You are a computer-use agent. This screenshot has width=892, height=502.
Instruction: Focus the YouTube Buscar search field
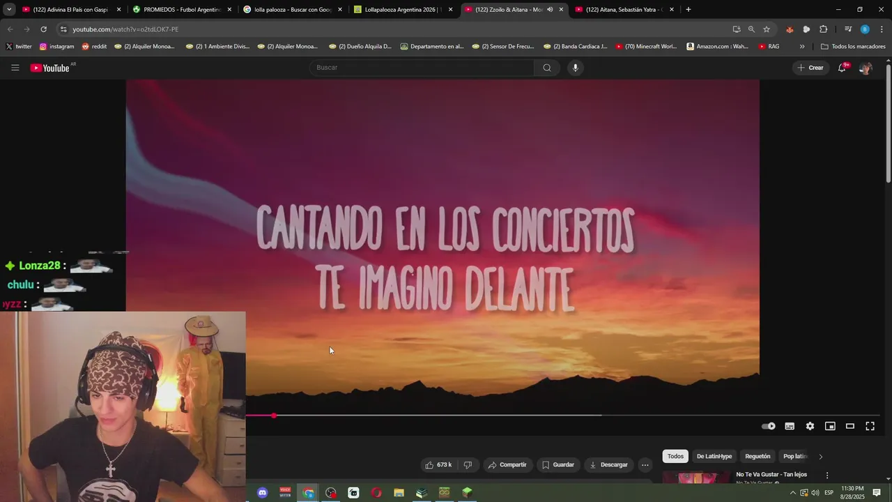[x=422, y=68]
